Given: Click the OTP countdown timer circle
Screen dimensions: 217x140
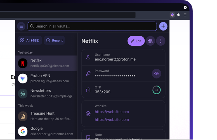Looking at the screenshot, I should point(157,90).
